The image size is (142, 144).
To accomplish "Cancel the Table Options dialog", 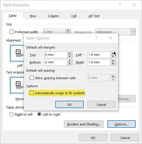I will (101, 105).
